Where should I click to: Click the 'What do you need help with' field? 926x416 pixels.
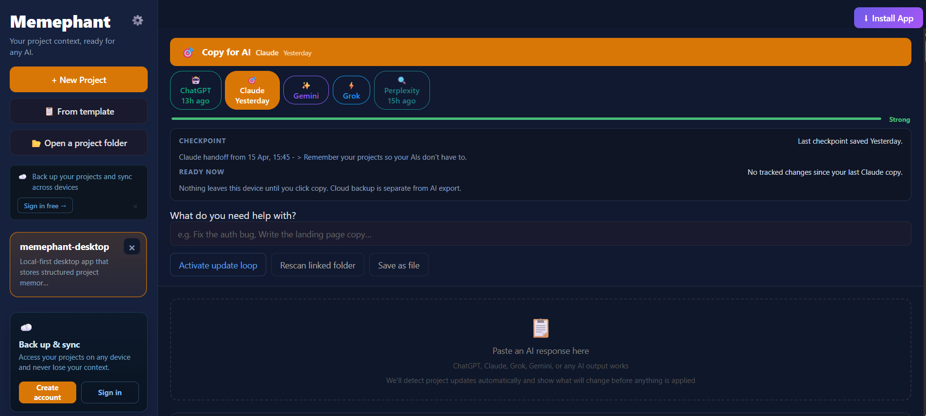coord(540,234)
